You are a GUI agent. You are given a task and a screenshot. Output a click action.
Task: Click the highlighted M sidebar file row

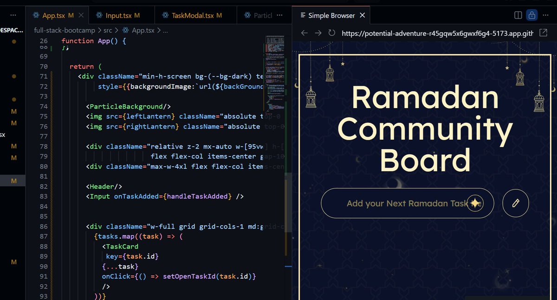click(x=13, y=181)
